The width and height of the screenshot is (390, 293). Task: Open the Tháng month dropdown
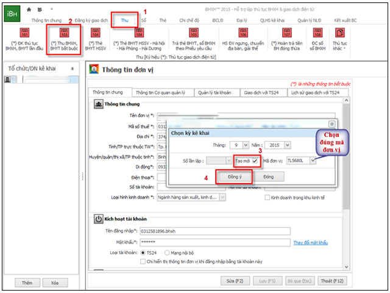(245, 145)
